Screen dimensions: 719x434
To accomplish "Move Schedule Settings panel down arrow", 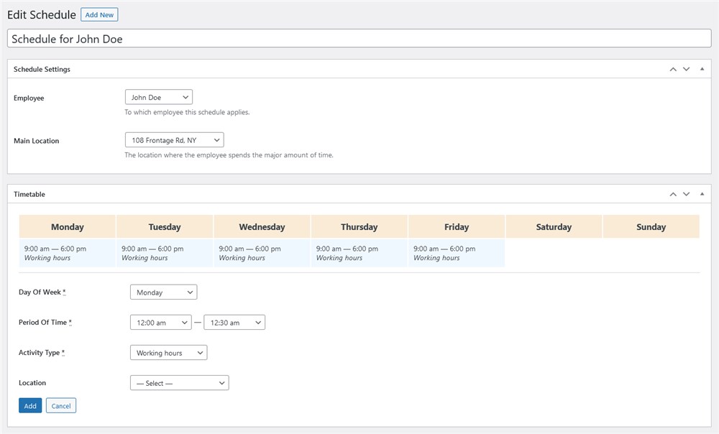I will [686, 69].
